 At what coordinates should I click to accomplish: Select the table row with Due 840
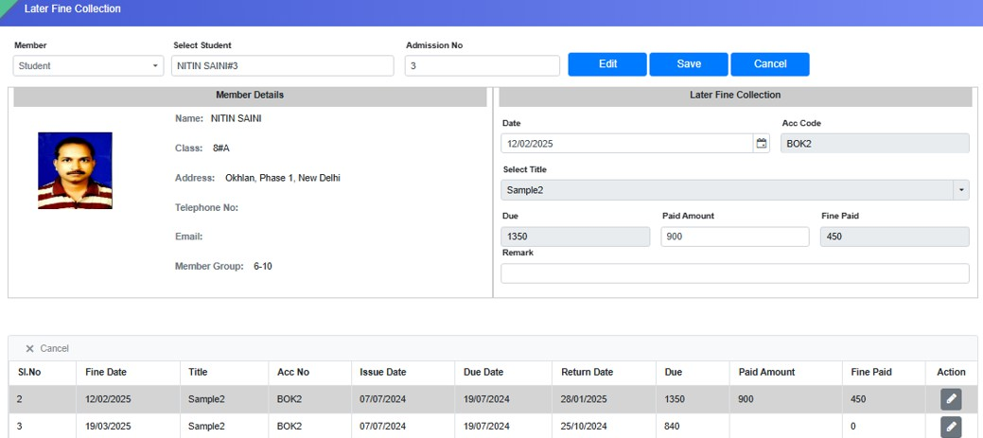click(473, 427)
